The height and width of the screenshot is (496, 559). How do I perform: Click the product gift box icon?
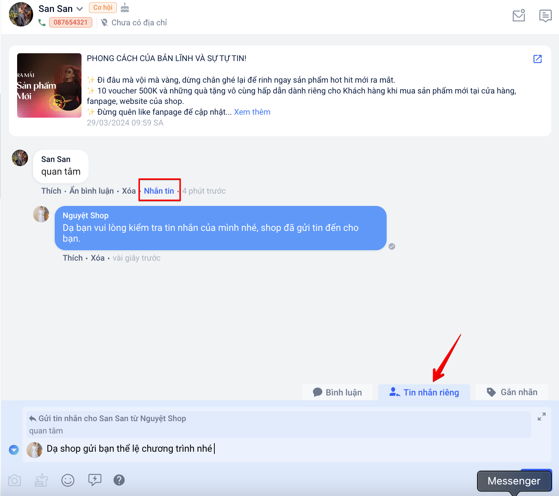pyautogui.click(x=41, y=480)
